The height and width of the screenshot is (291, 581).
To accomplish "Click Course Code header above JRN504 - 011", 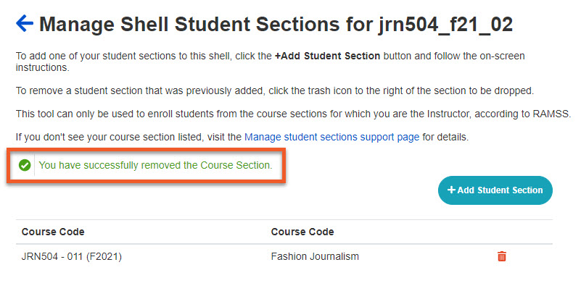I will (x=53, y=232).
